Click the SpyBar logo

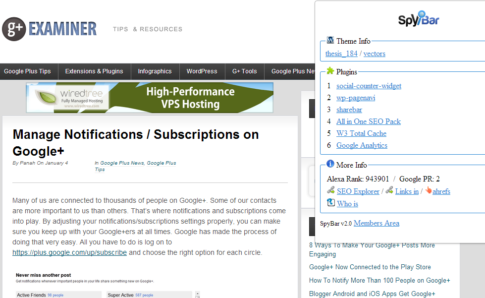click(419, 18)
